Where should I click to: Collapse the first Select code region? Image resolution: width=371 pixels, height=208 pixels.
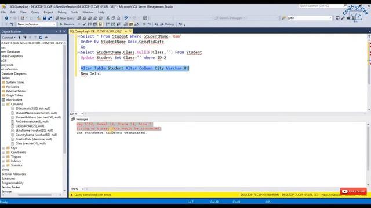(79, 36)
